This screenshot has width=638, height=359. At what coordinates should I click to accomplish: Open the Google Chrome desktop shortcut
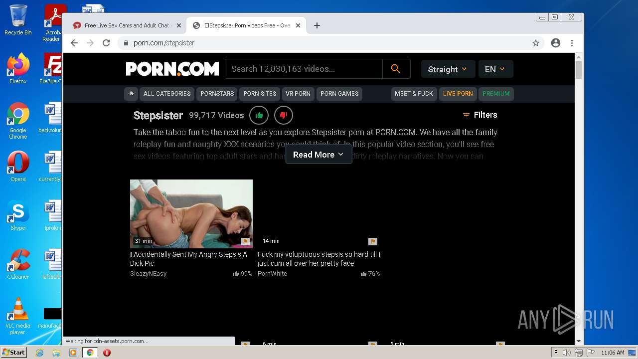(18, 121)
